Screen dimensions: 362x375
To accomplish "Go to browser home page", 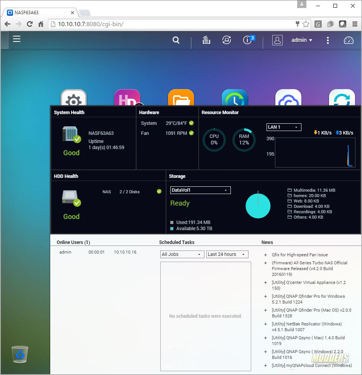I will pos(41,24).
